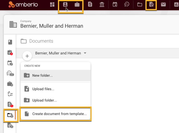179x133 pixels.
Task: Open Bills dollar document icon in top bar
Action: tap(90, 5)
